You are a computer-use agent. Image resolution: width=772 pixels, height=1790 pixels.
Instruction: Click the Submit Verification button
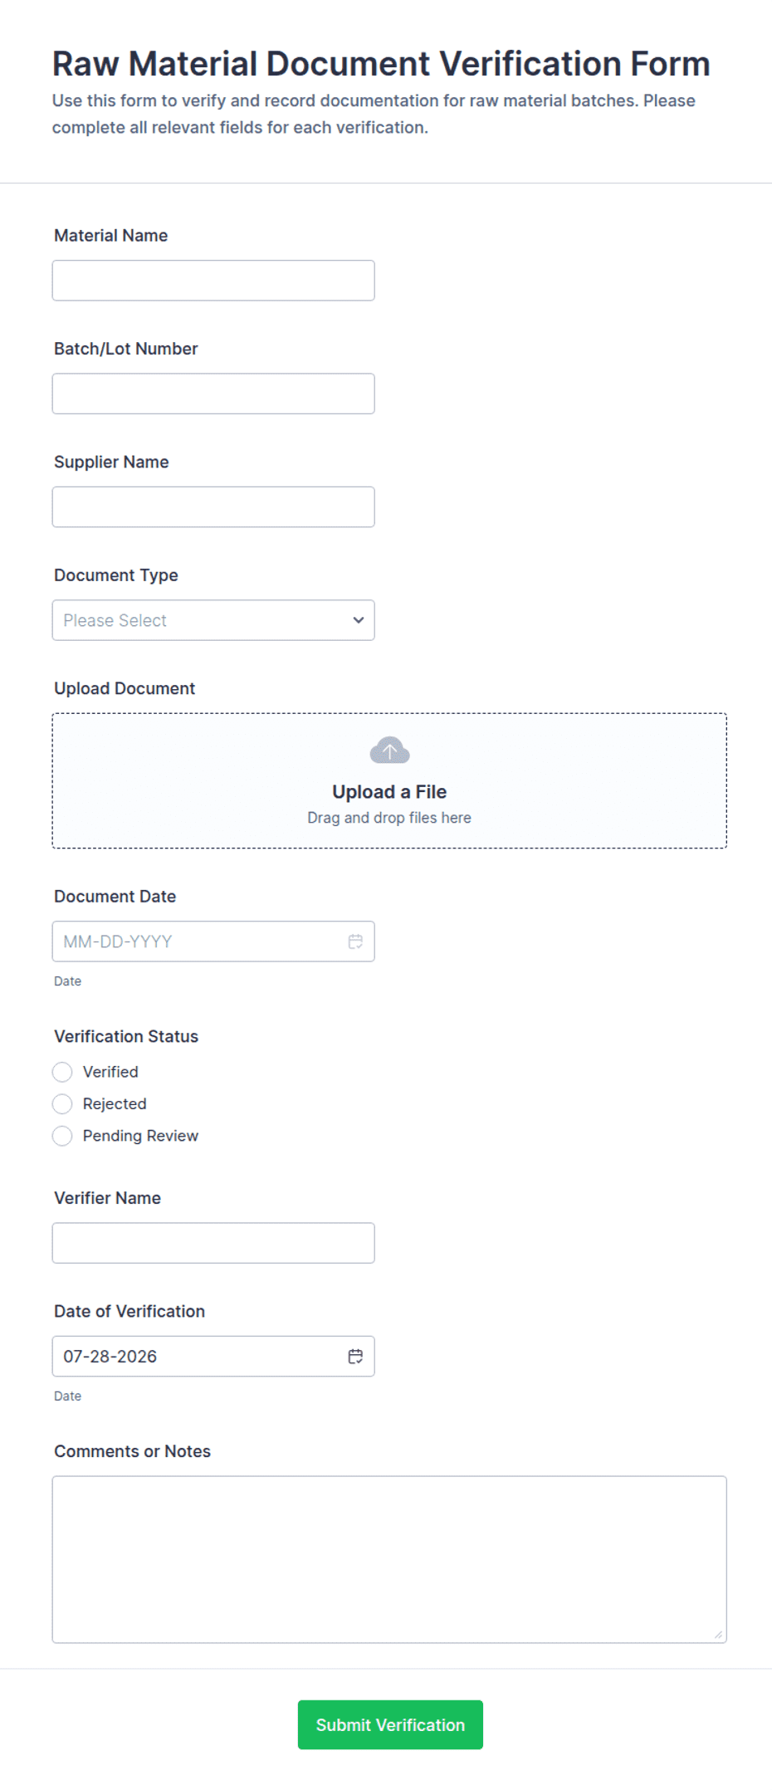(x=390, y=1724)
